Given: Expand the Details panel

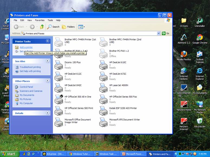Looking at the screenshot, I should click(x=47, y=113).
